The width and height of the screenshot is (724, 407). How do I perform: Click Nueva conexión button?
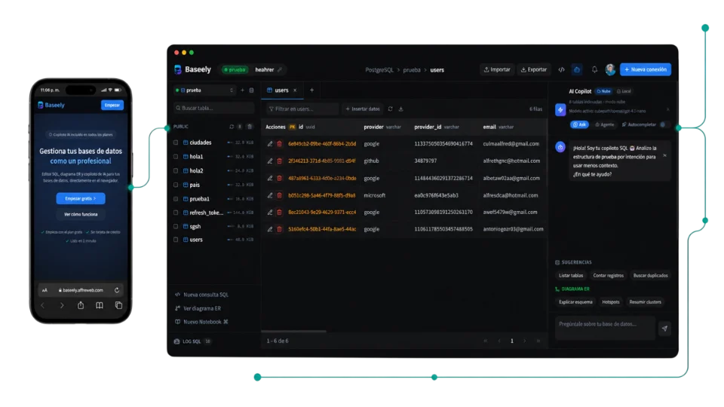click(x=645, y=69)
